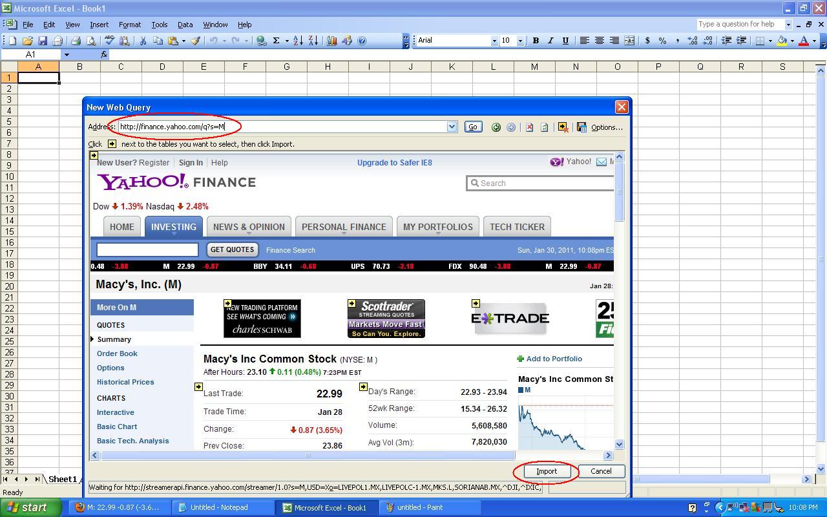
Task: Click the New workbook icon in Excel toolbar
Action: [x=12, y=41]
